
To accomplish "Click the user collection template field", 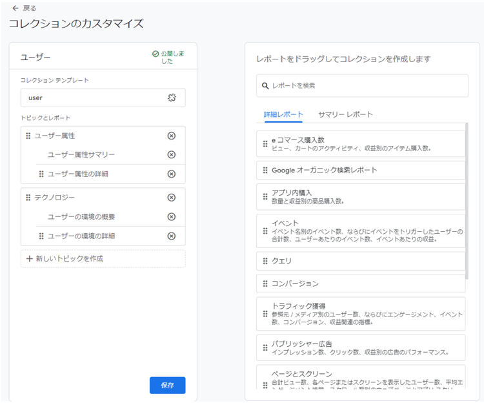I will coord(103,98).
